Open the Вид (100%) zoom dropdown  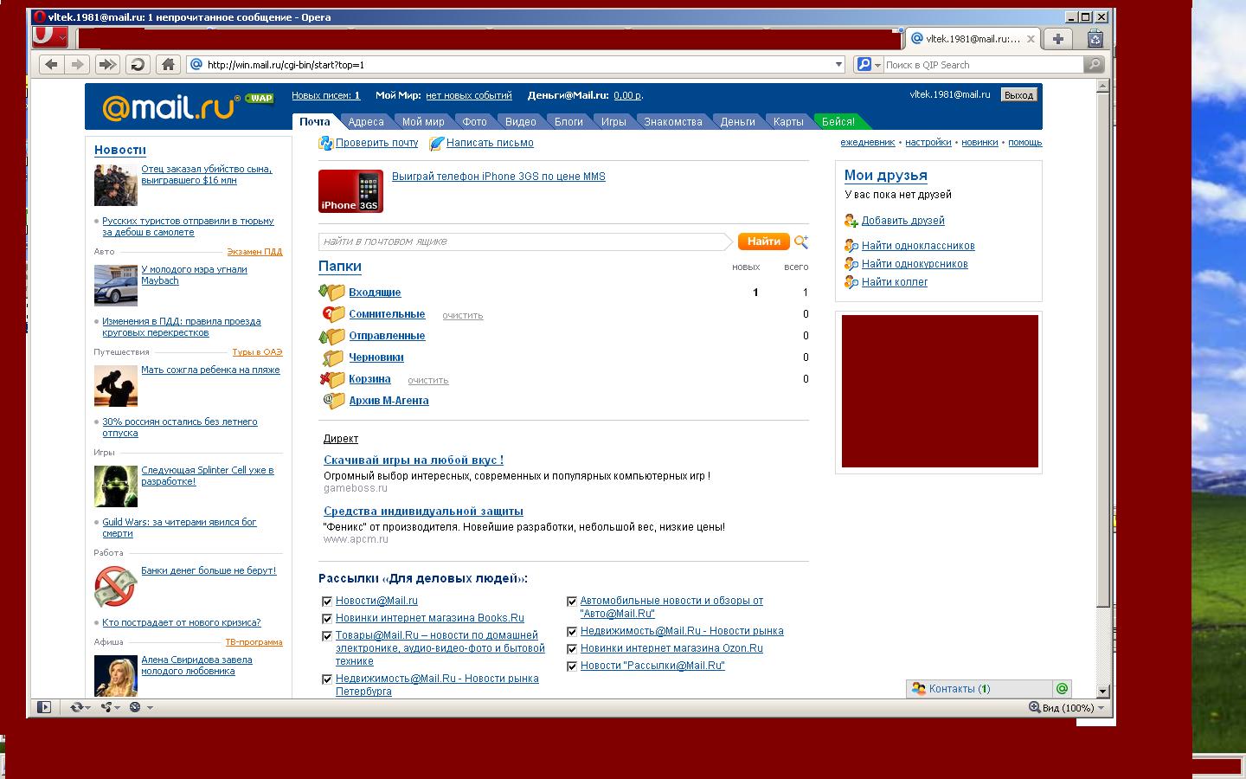click(x=1101, y=708)
